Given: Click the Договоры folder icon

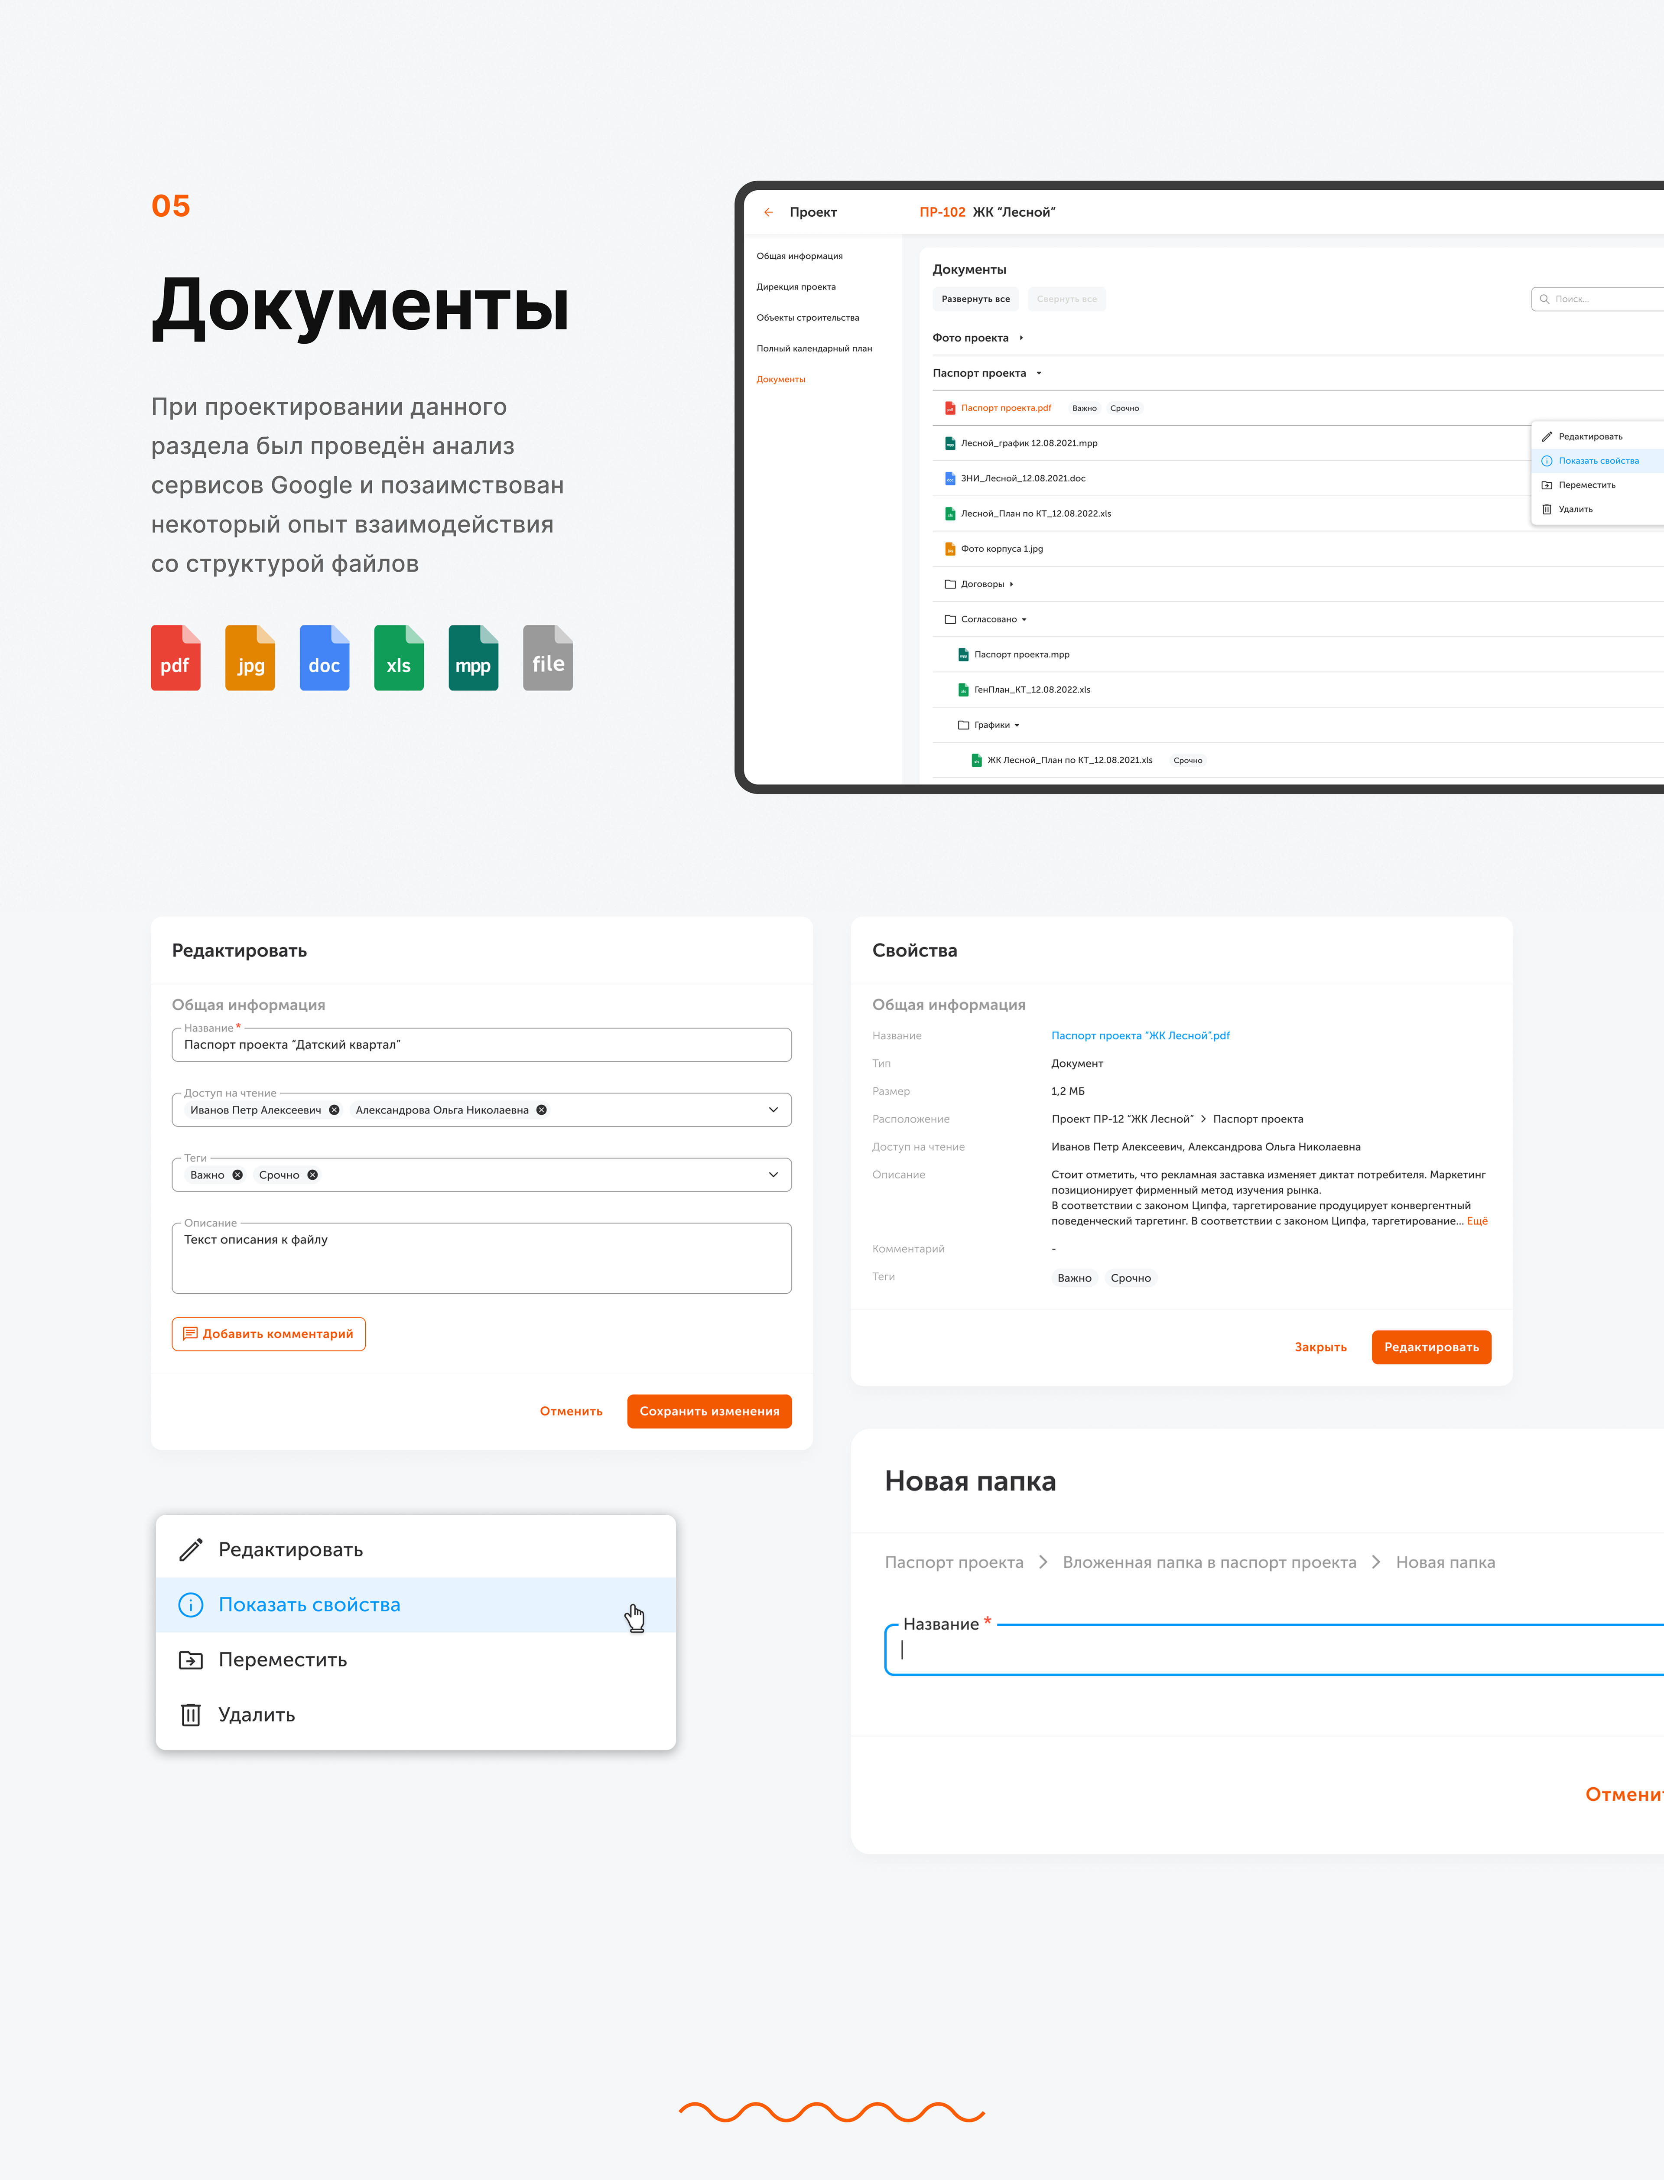Looking at the screenshot, I should coord(950,584).
